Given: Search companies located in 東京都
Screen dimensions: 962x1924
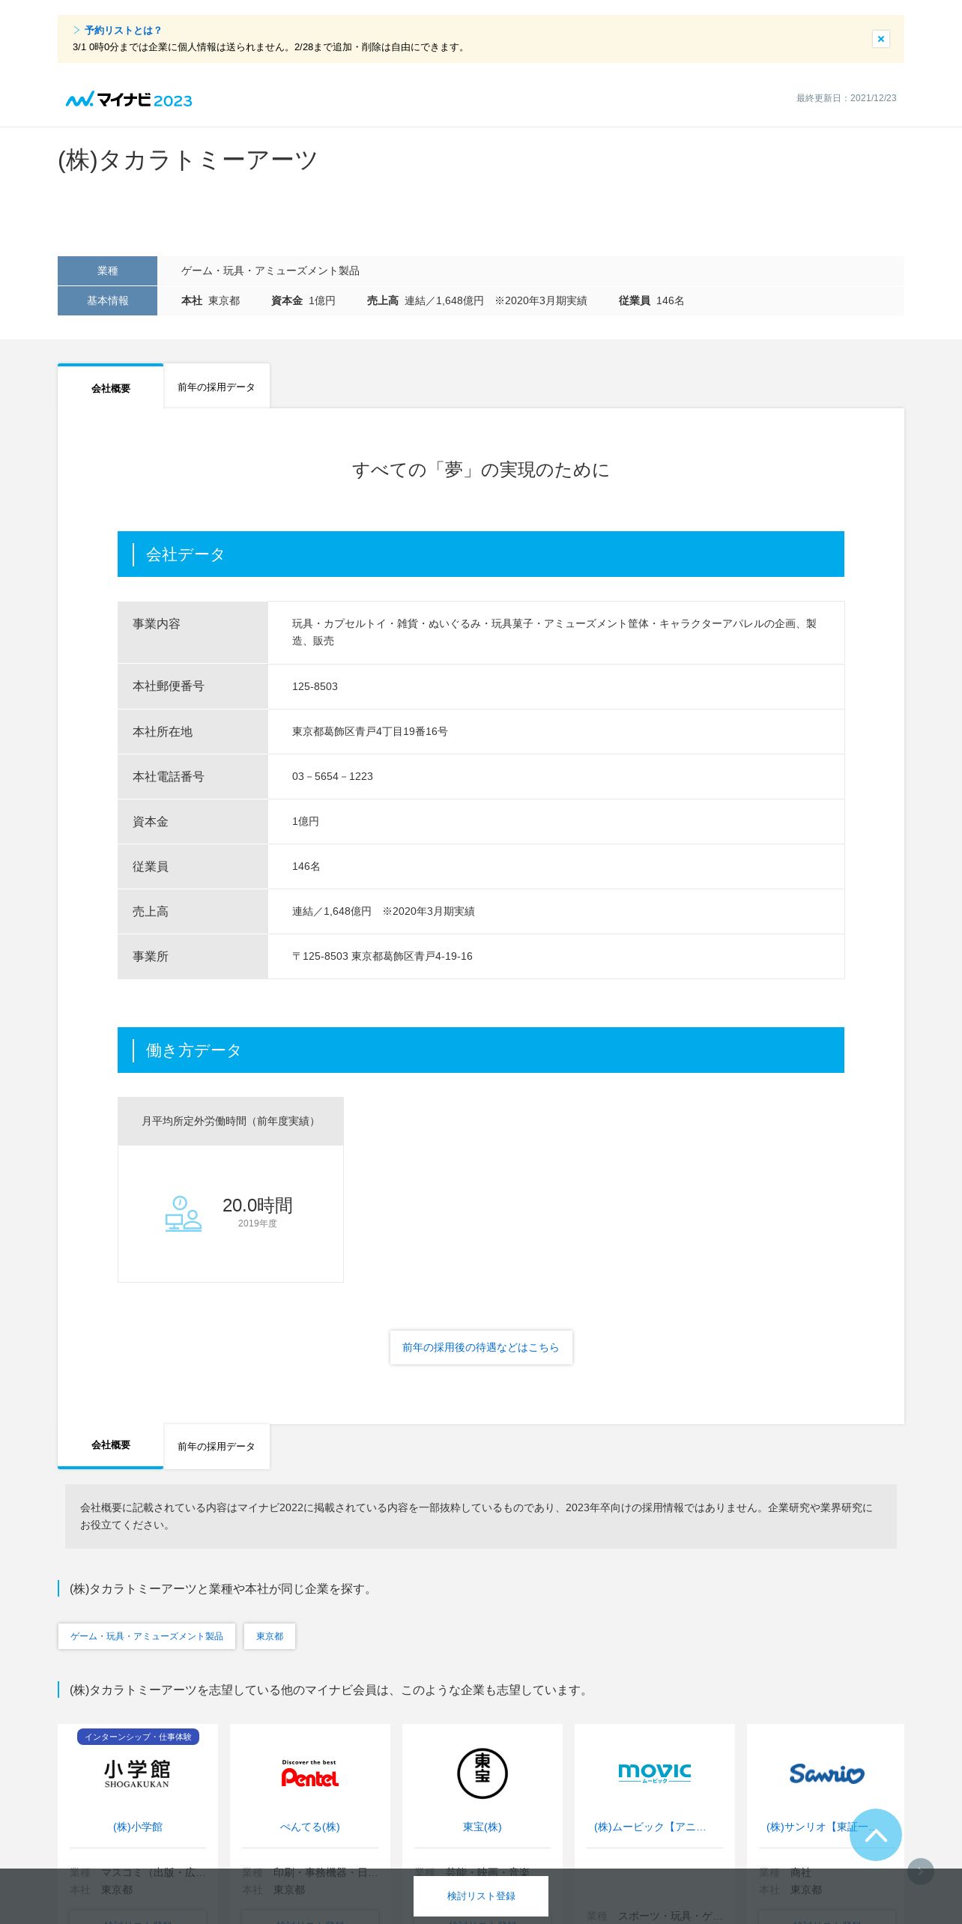Looking at the screenshot, I should (270, 1636).
